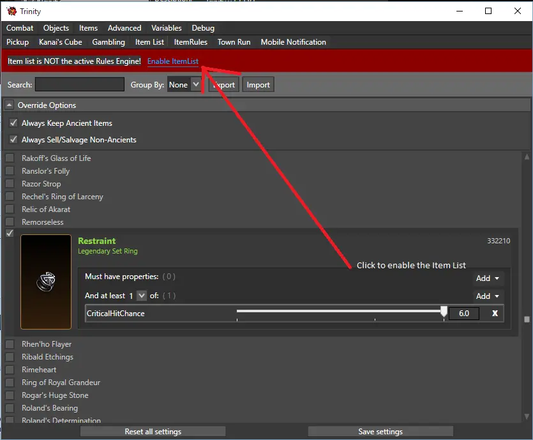Click the Enable ItemList link

click(x=173, y=61)
